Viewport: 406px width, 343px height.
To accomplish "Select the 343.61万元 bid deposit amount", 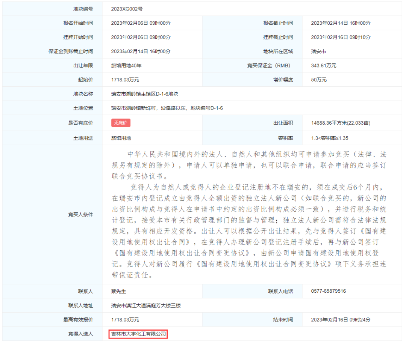I will pyautogui.click(x=323, y=66).
